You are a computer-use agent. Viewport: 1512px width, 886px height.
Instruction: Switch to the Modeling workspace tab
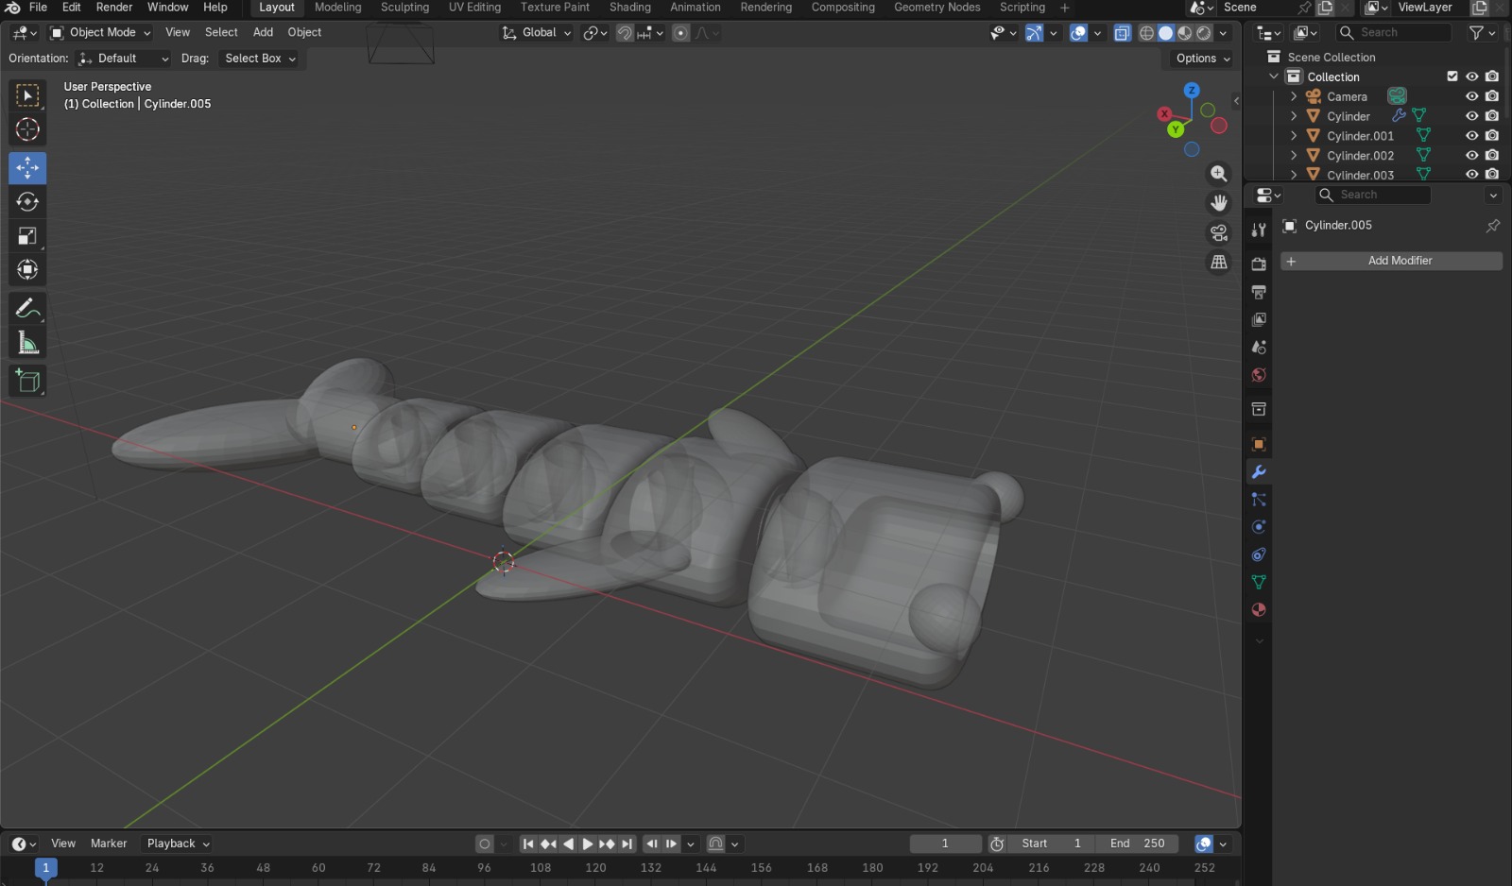[x=338, y=8]
